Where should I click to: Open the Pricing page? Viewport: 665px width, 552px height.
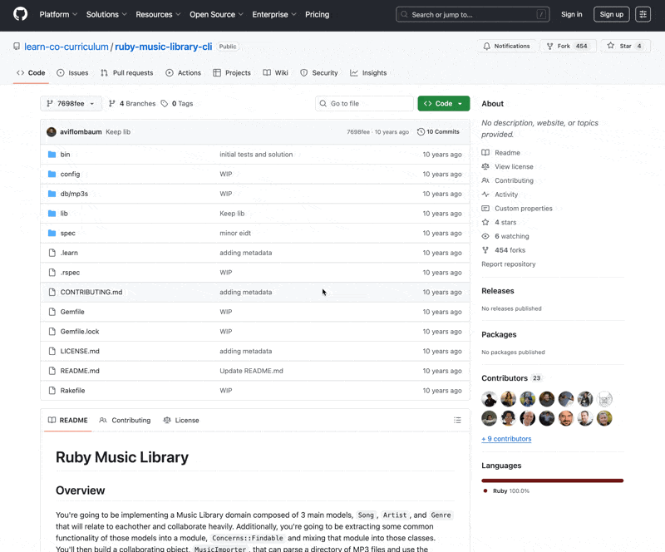[x=317, y=14]
